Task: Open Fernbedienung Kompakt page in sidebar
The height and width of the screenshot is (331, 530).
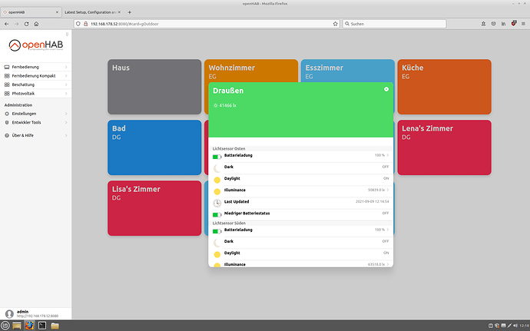Action: 35,76
